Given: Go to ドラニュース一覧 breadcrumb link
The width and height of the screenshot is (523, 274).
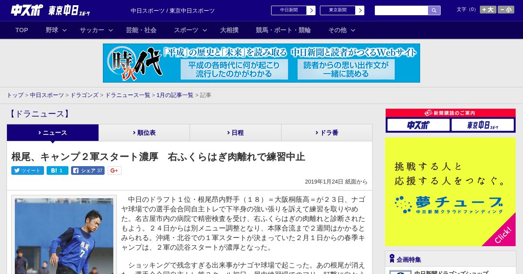Looking at the screenshot, I should (128, 95).
